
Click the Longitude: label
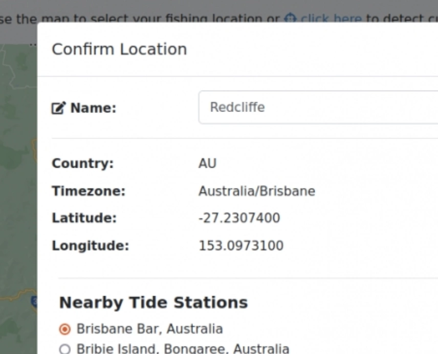click(x=90, y=246)
